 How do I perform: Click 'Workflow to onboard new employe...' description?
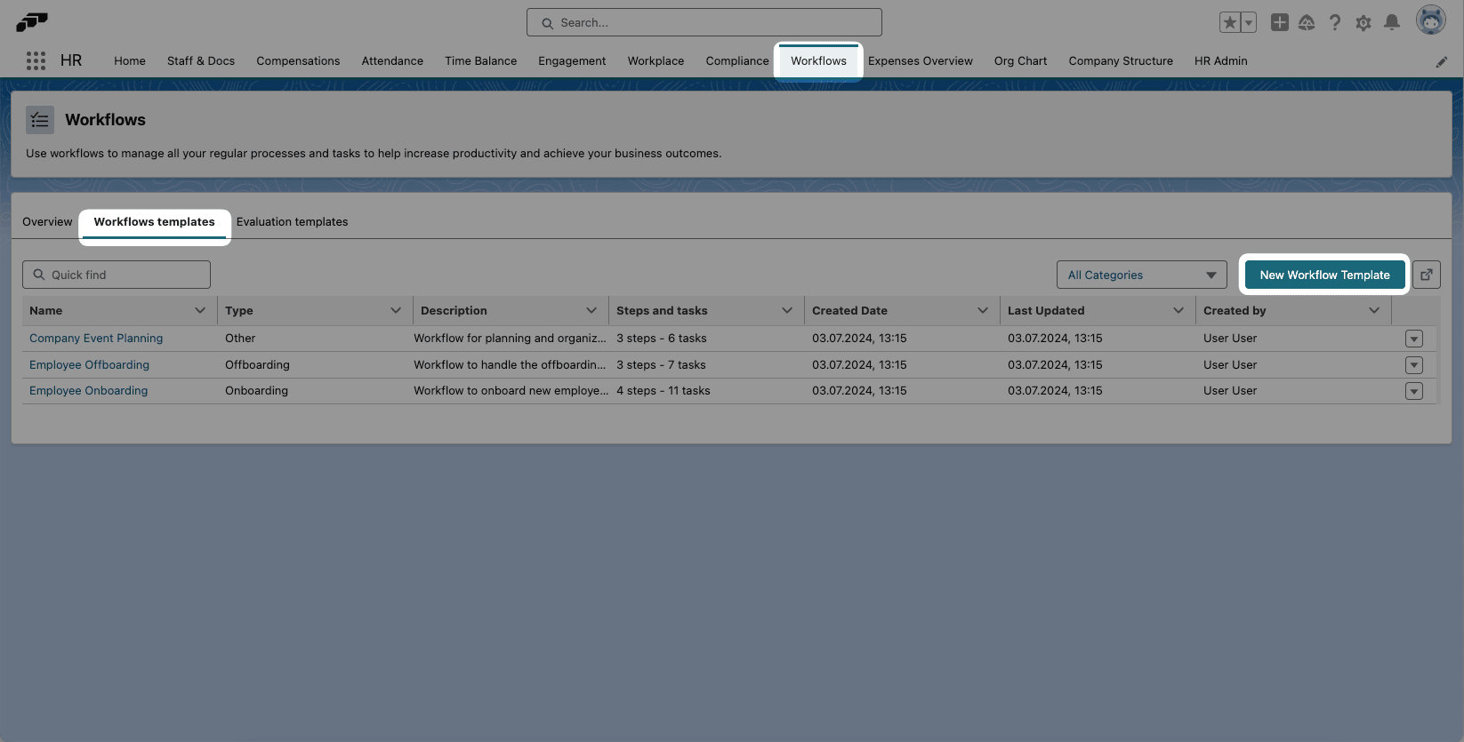tap(511, 391)
